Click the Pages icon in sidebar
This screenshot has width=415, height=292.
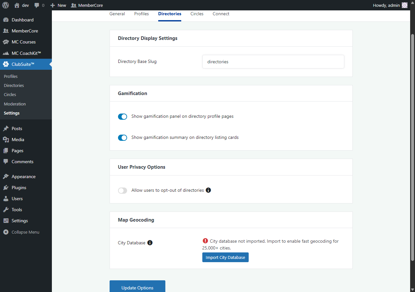(6, 151)
